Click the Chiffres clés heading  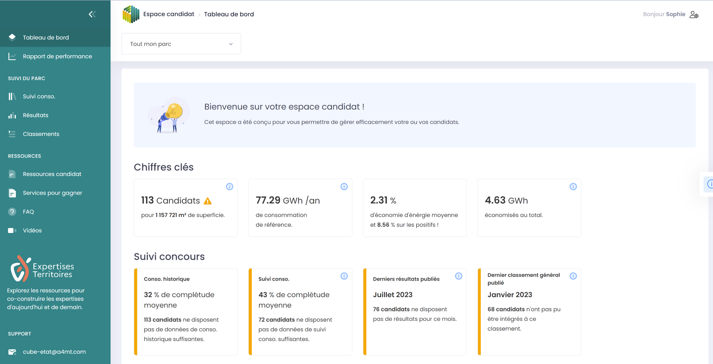tap(164, 167)
